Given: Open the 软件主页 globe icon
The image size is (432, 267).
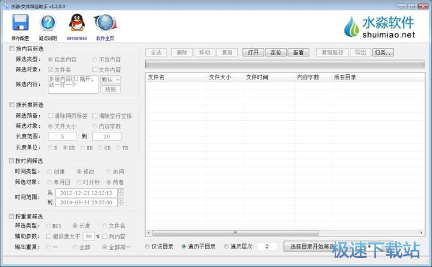Looking at the screenshot, I should pyautogui.click(x=105, y=22).
